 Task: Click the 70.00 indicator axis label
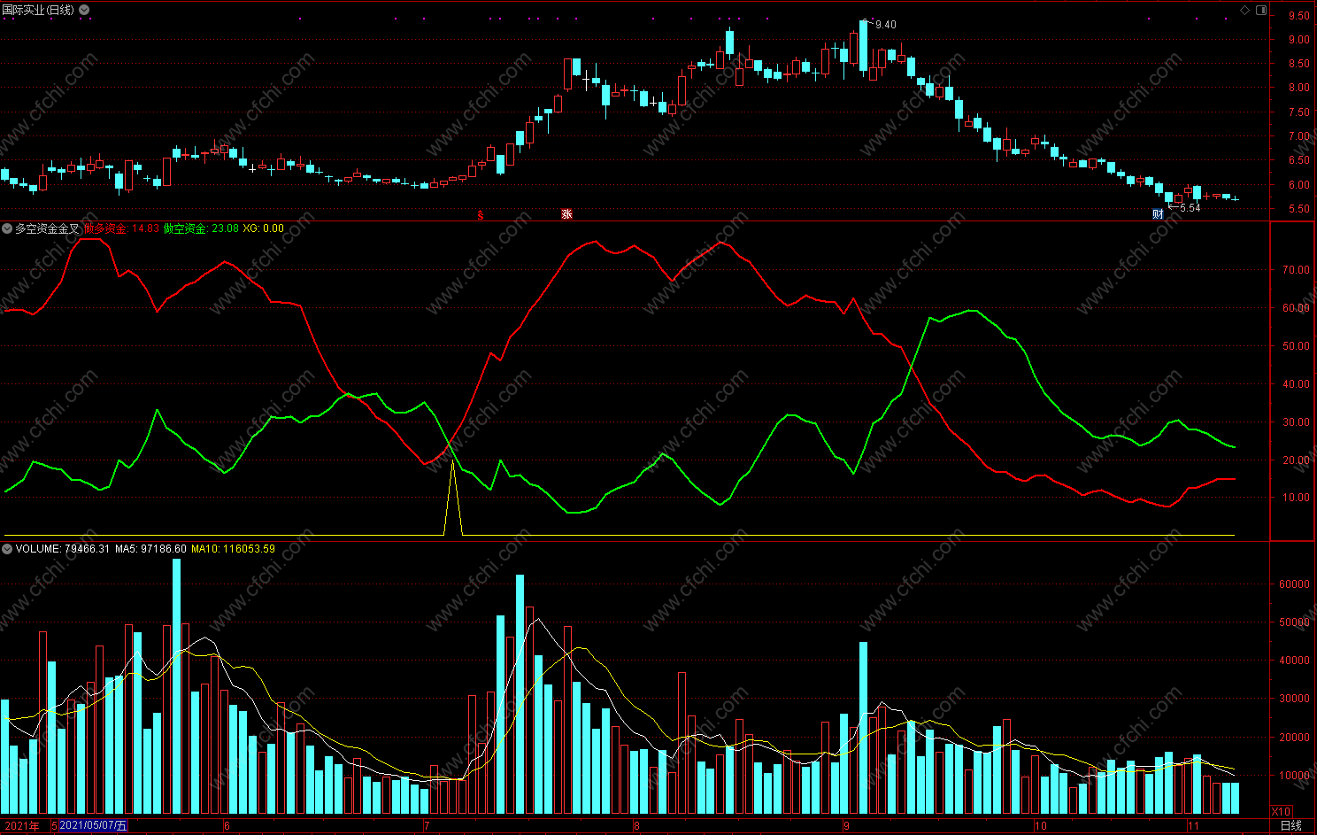click(x=1296, y=270)
